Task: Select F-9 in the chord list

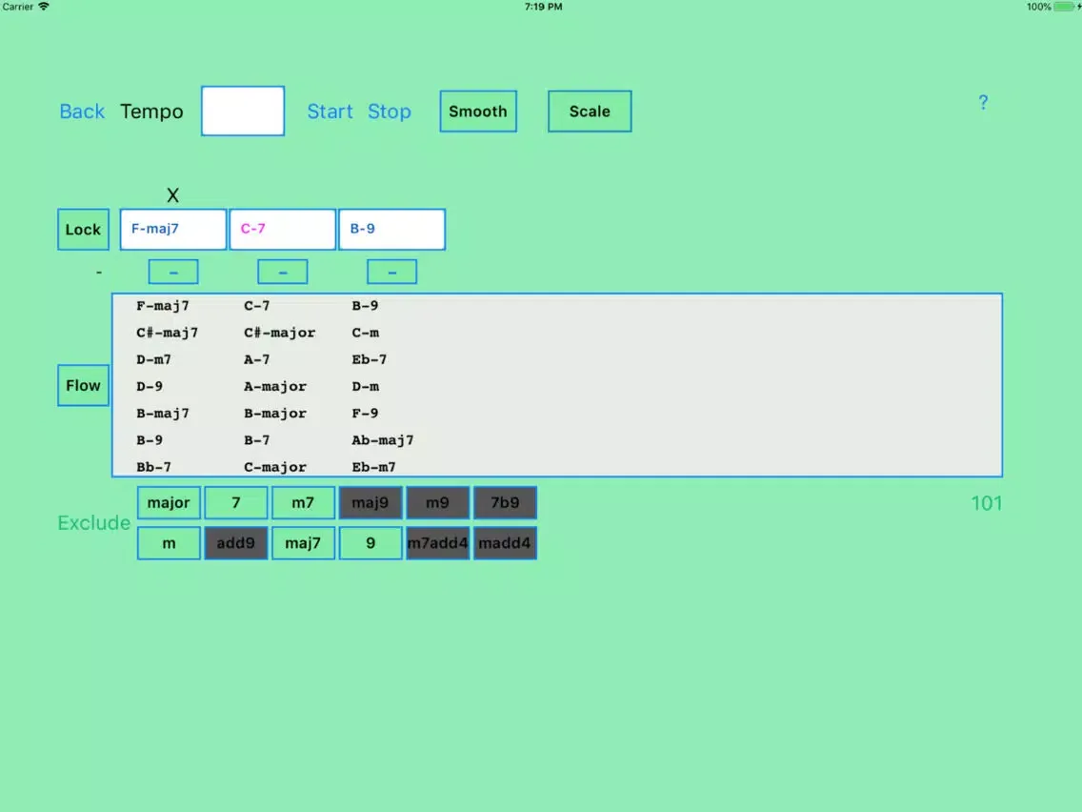Action: coord(365,414)
